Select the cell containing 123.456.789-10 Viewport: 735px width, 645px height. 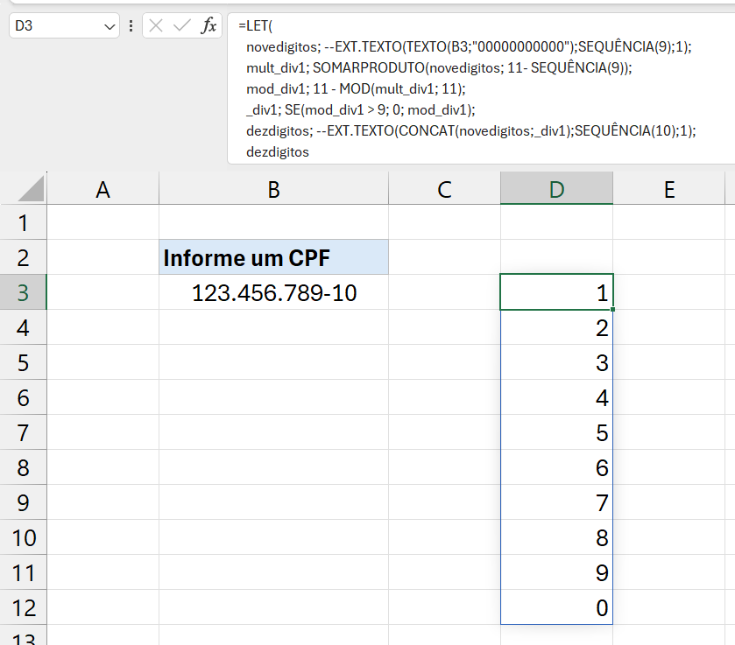tap(273, 292)
